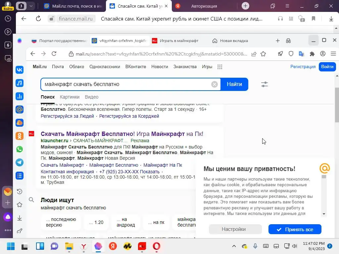The image size is (339, 254).
Task: Switch to the Авторизация tab in the back window
Action: tap(204, 6)
